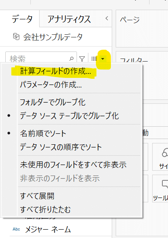Collapse the side pane with the chevron
168x238 pixels.
107,18
